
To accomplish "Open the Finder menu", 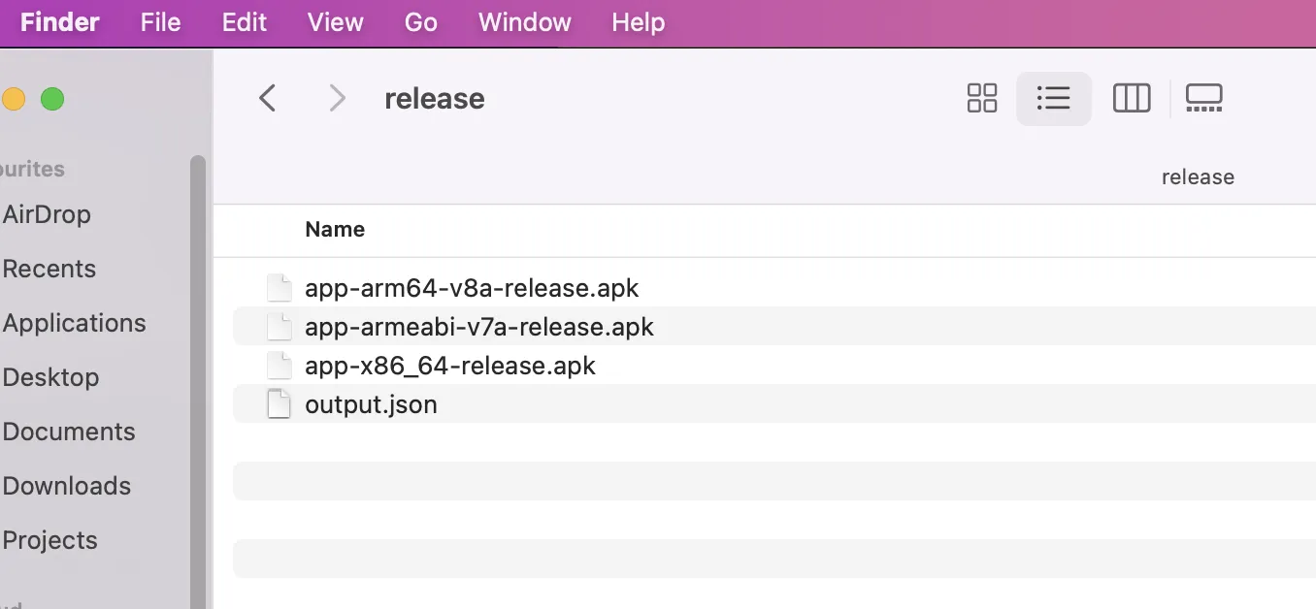I will (x=60, y=22).
